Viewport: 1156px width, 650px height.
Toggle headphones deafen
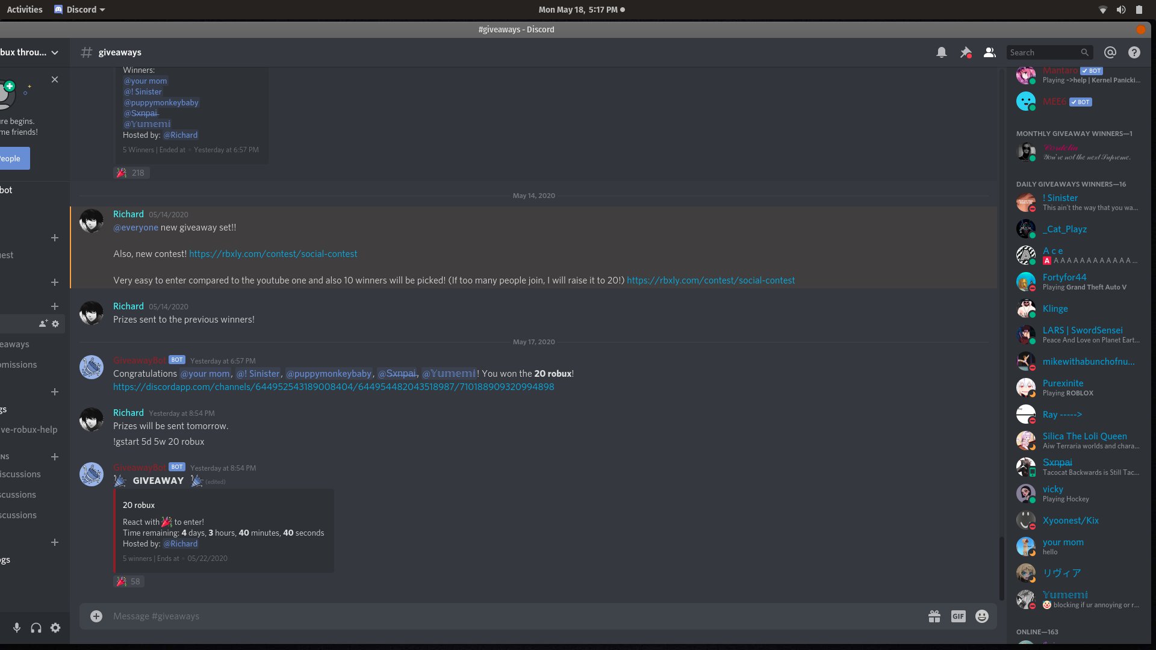(36, 628)
